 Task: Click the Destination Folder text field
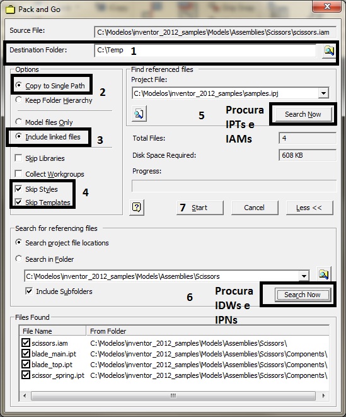[205, 50]
